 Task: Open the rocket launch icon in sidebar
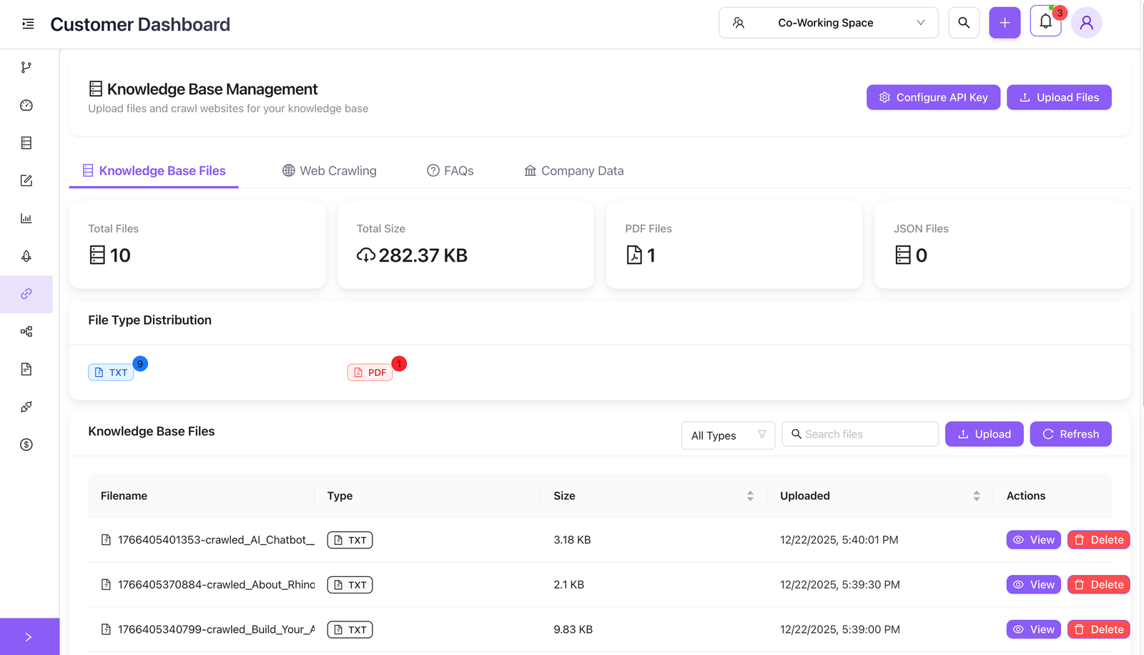26,256
